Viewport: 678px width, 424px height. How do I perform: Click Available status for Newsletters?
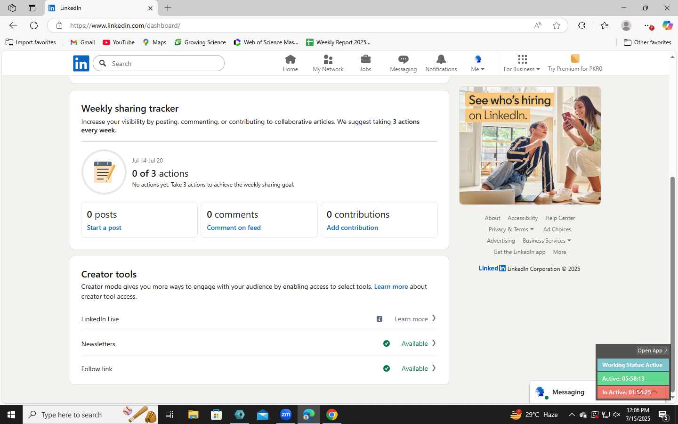point(414,343)
